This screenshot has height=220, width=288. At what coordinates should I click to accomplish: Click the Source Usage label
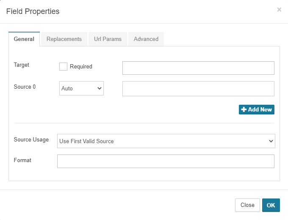pyautogui.click(x=31, y=140)
